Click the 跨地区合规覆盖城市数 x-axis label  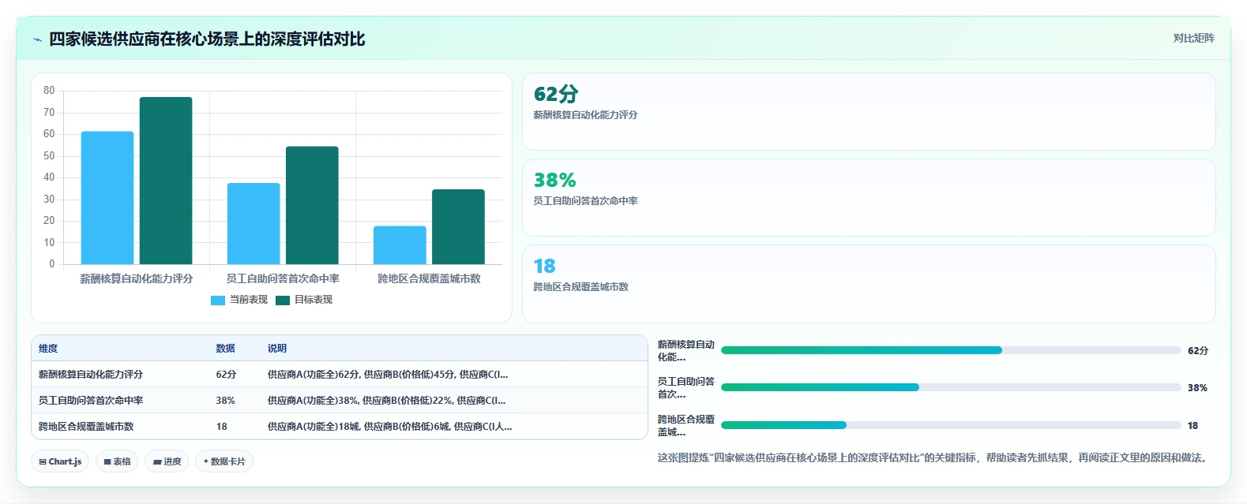[x=429, y=278]
